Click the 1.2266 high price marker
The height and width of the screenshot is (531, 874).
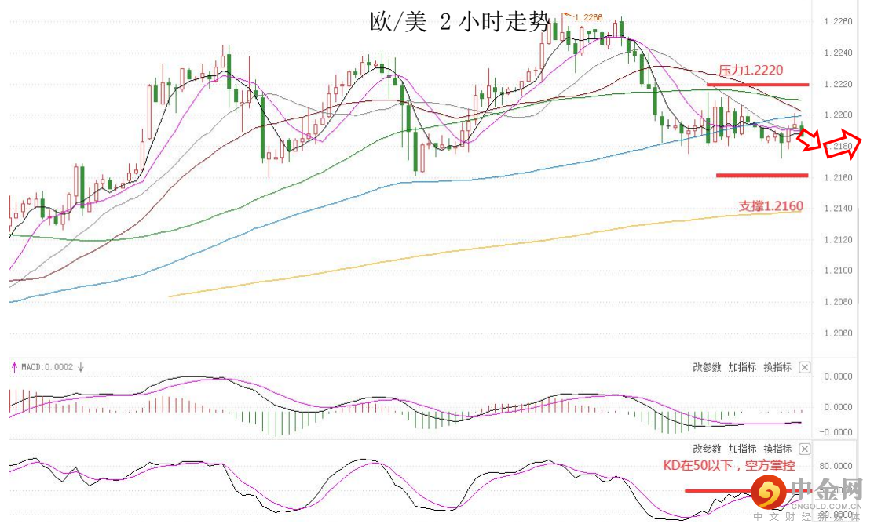click(589, 17)
